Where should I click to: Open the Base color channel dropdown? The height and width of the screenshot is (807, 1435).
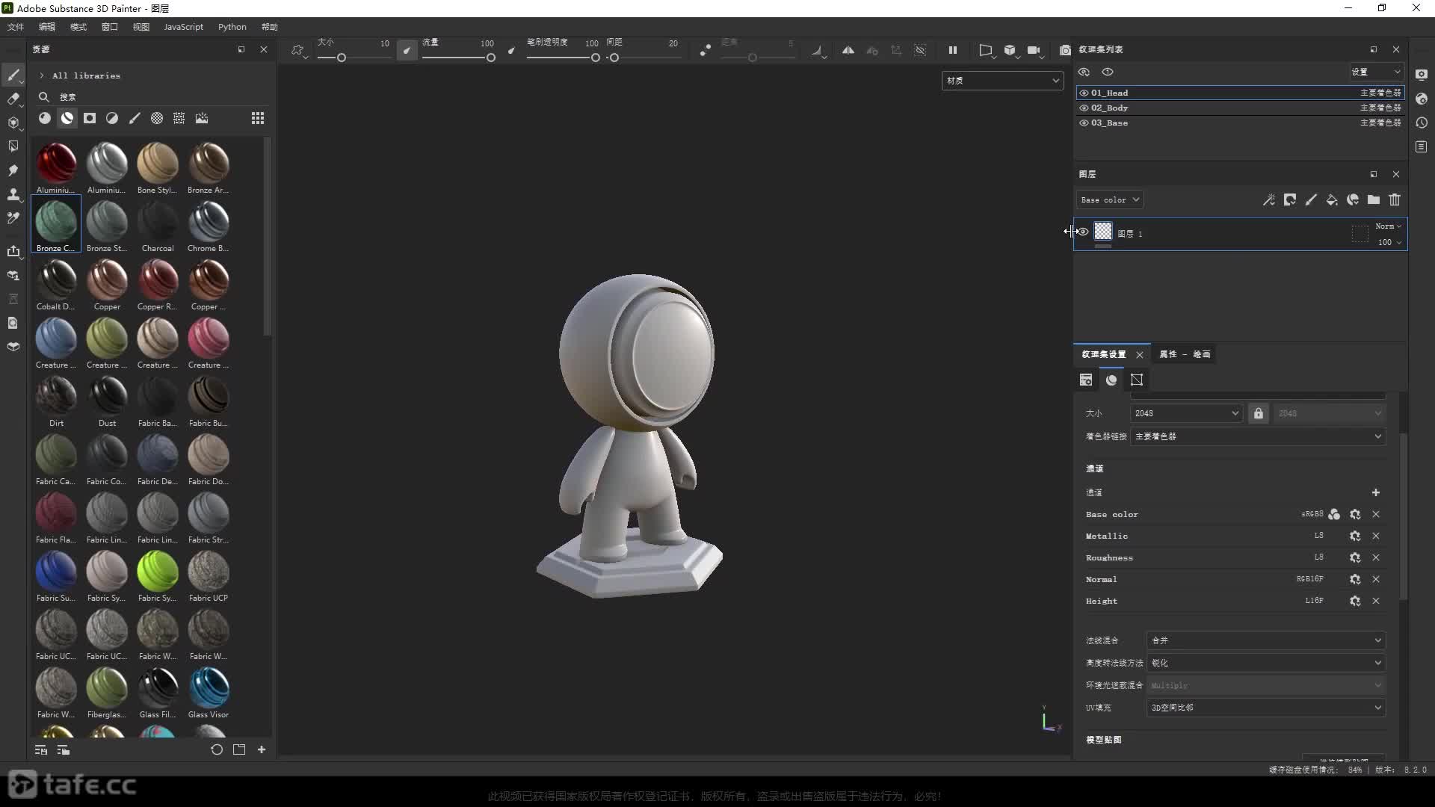coord(1109,200)
